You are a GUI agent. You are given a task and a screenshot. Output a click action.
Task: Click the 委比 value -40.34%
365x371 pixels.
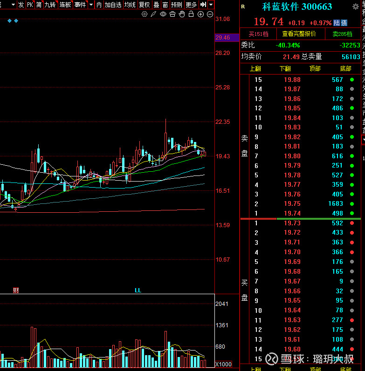(x=288, y=45)
